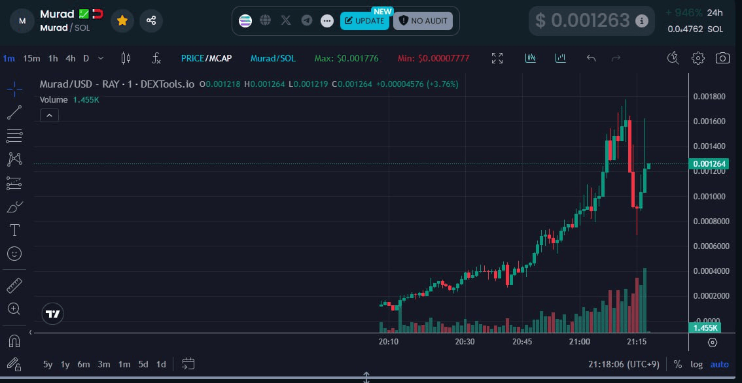This screenshot has width=742, height=383.
Task: Select the trend line drawing tool
Action: [14, 112]
